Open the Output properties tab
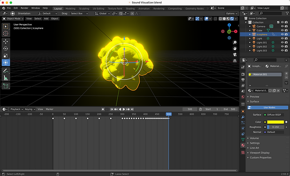The image size is (290, 176). coord(243,80)
